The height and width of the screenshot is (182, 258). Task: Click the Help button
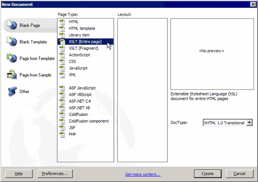coord(19,174)
